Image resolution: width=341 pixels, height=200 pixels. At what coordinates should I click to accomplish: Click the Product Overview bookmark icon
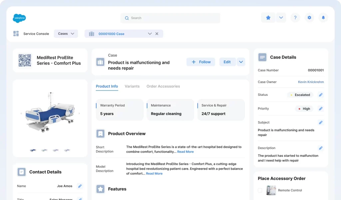(x=100, y=133)
